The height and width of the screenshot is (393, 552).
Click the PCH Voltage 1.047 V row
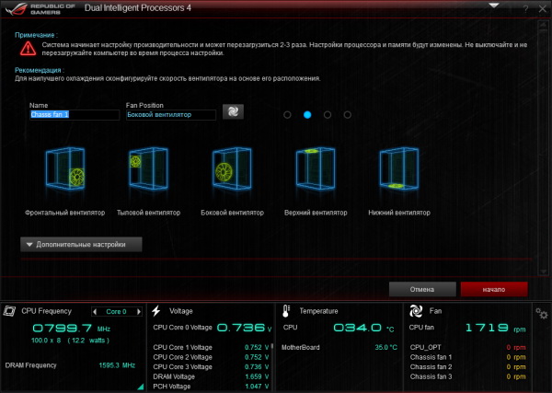(211, 387)
